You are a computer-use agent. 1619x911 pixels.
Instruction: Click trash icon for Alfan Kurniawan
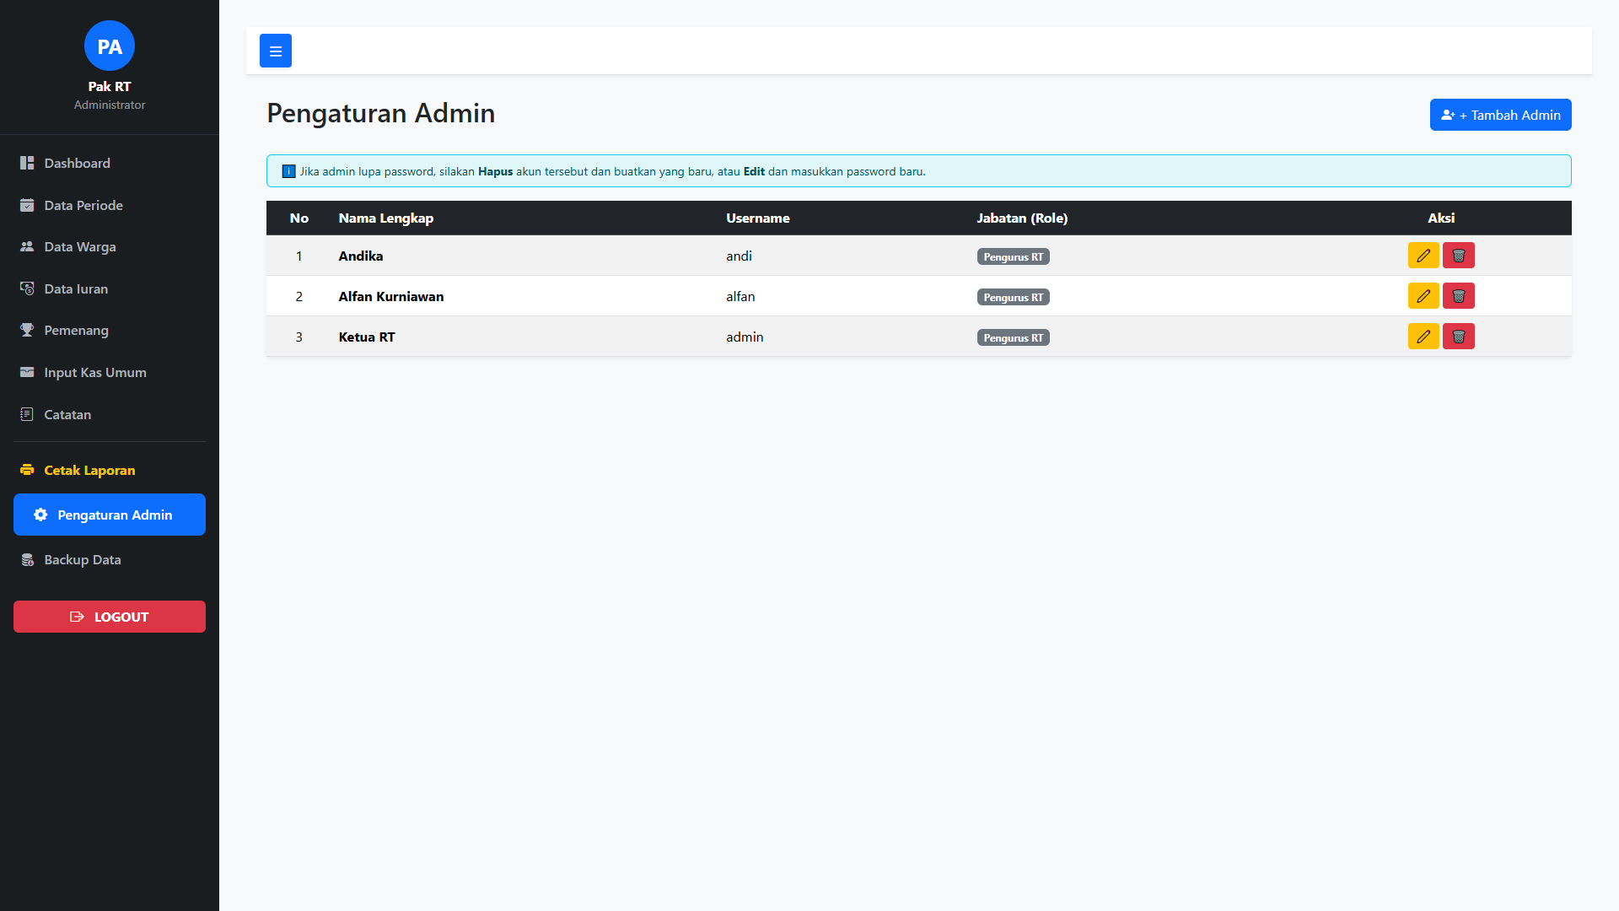click(1458, 296)
